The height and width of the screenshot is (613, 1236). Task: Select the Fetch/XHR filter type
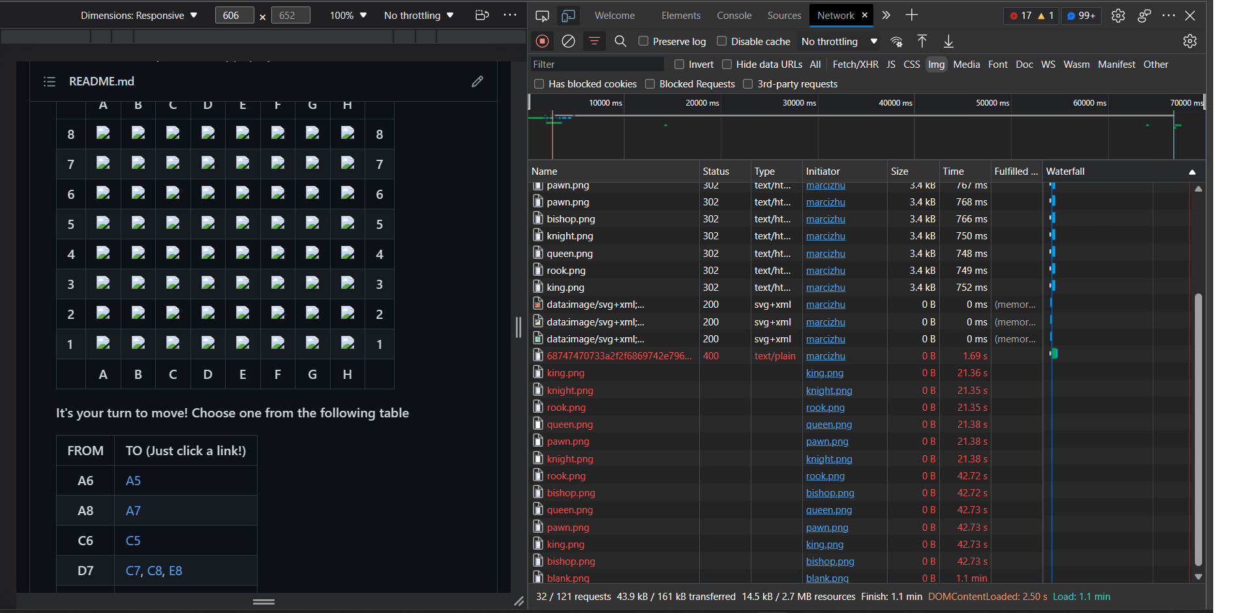[x=855, y=65]
